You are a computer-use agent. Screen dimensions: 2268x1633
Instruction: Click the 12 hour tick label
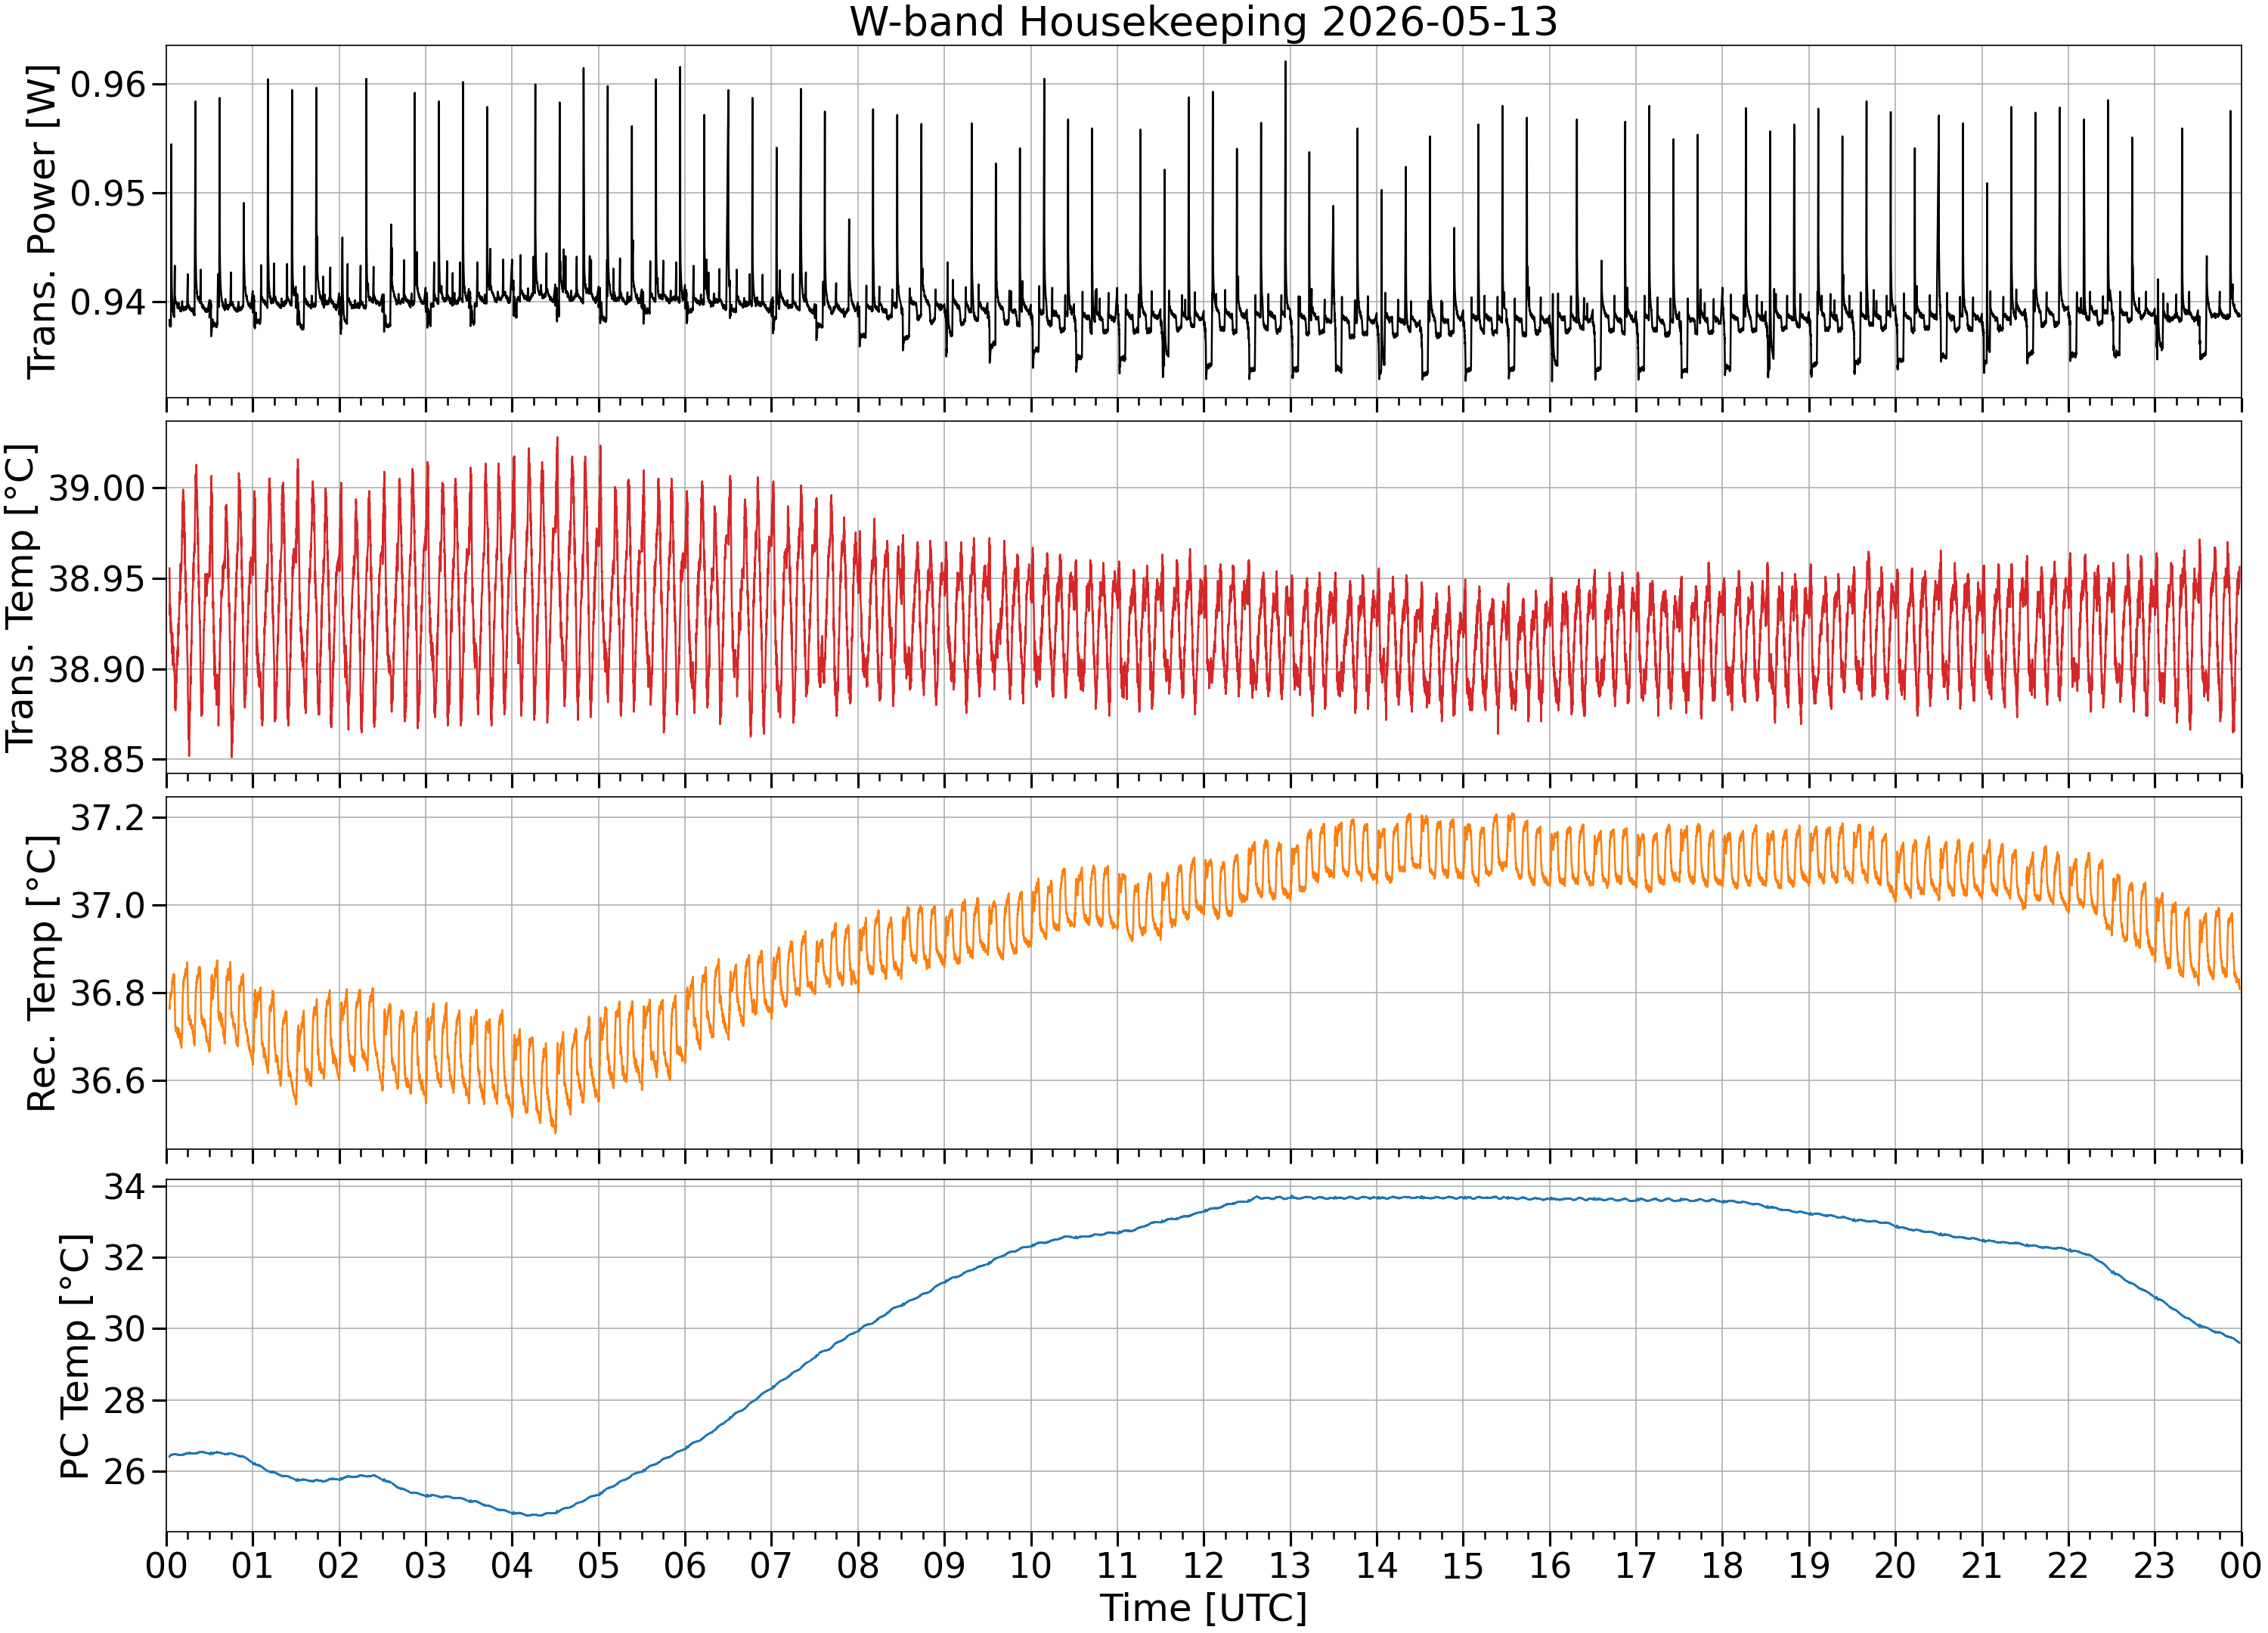tap(1203, 1565)
